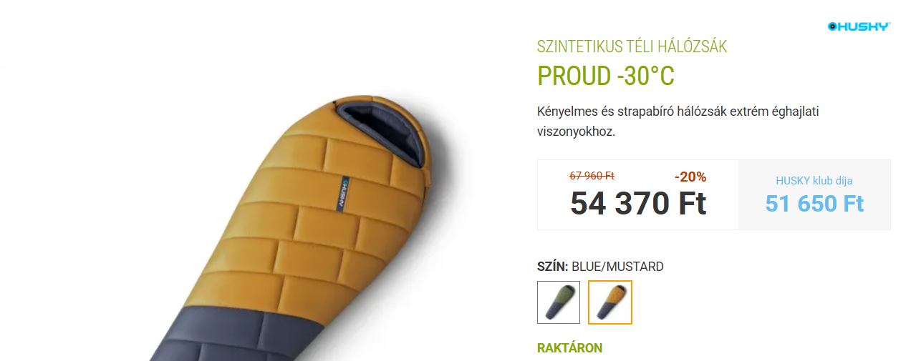Select the green sleeping bag color swatch
Image resolution: width=911 pixels, height=361 pixels.
click(x=559, y=302)
